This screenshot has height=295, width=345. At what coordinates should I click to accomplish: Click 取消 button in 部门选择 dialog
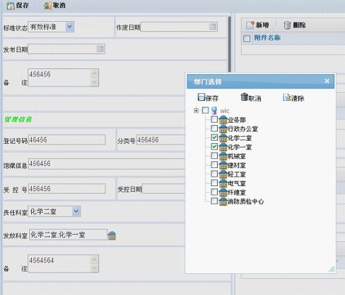coord(251,98)
